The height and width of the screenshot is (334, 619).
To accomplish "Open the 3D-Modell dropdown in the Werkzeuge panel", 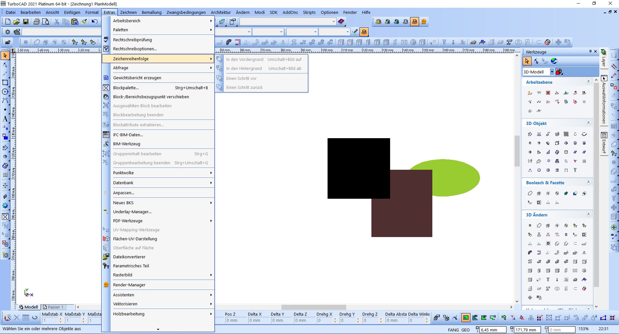I will pyautogui.click(x=552, y=72).
